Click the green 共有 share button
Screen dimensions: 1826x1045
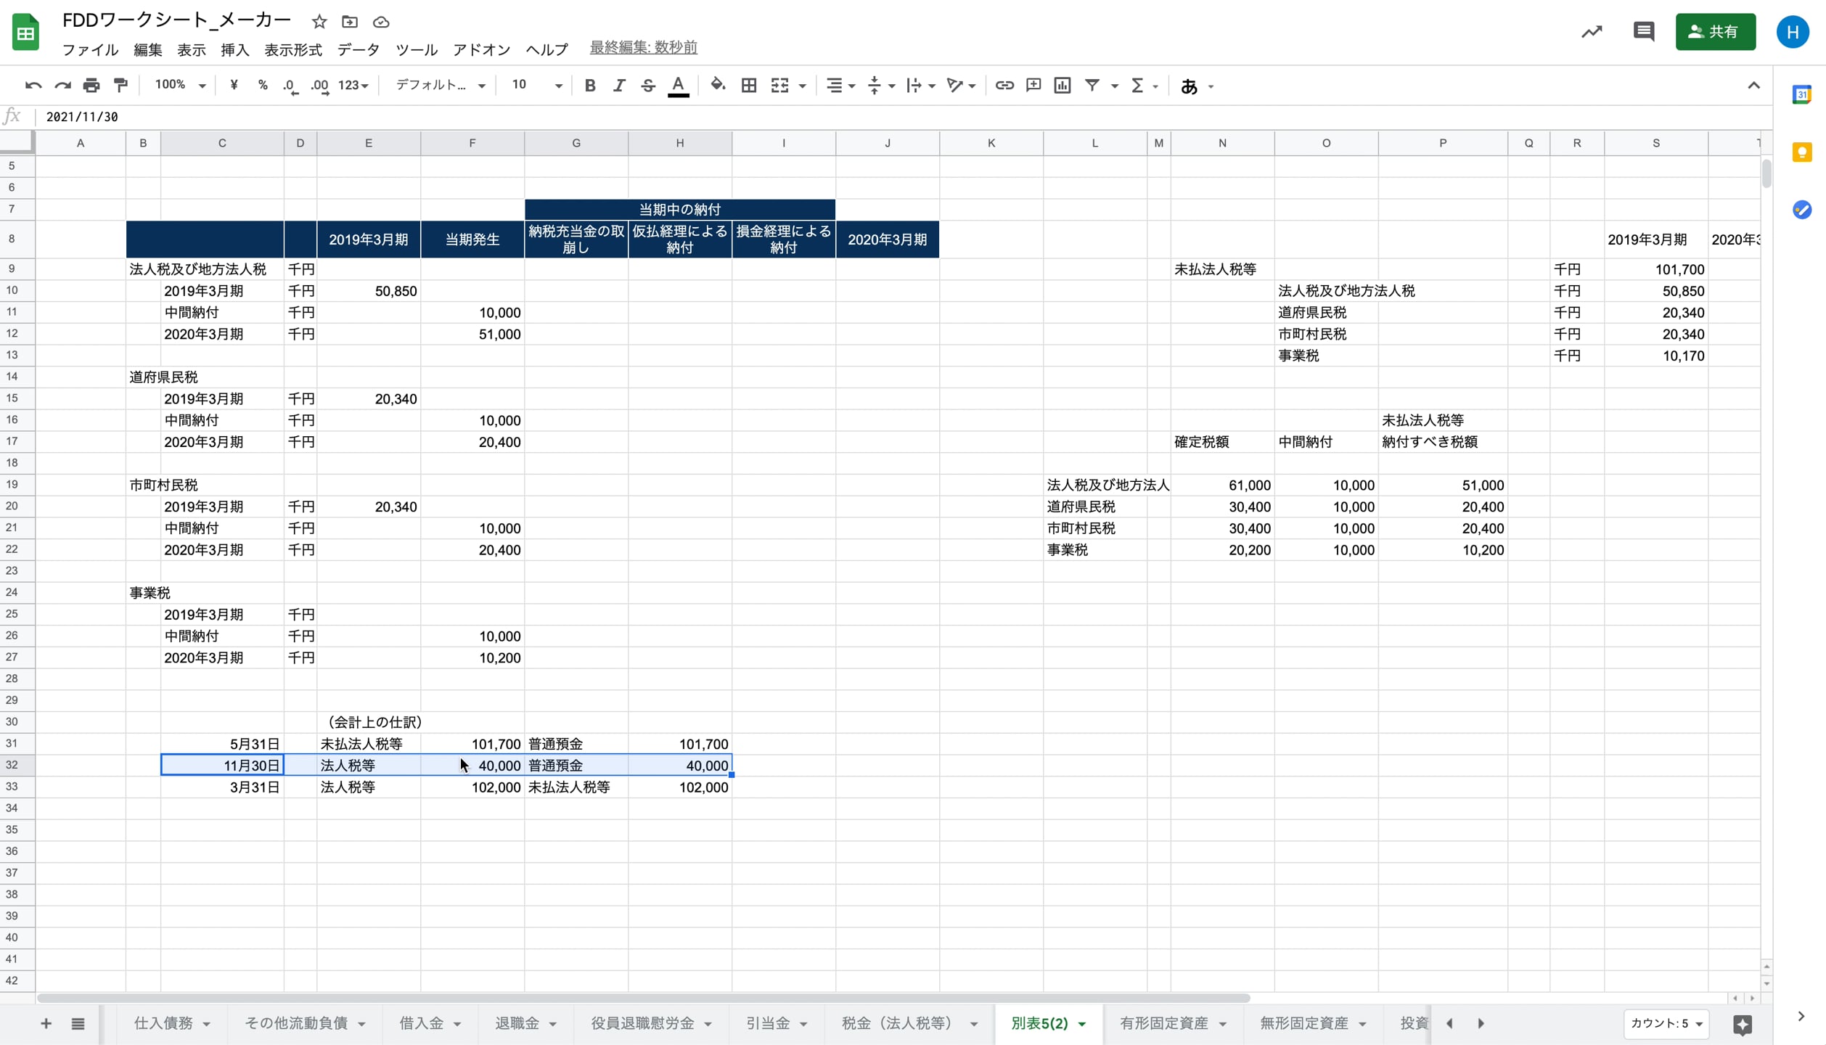click(x=1715, y=32)
